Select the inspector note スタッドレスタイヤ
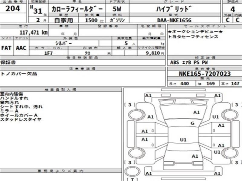The height and width of the screenshot is (181, 242). pos(21,119)
